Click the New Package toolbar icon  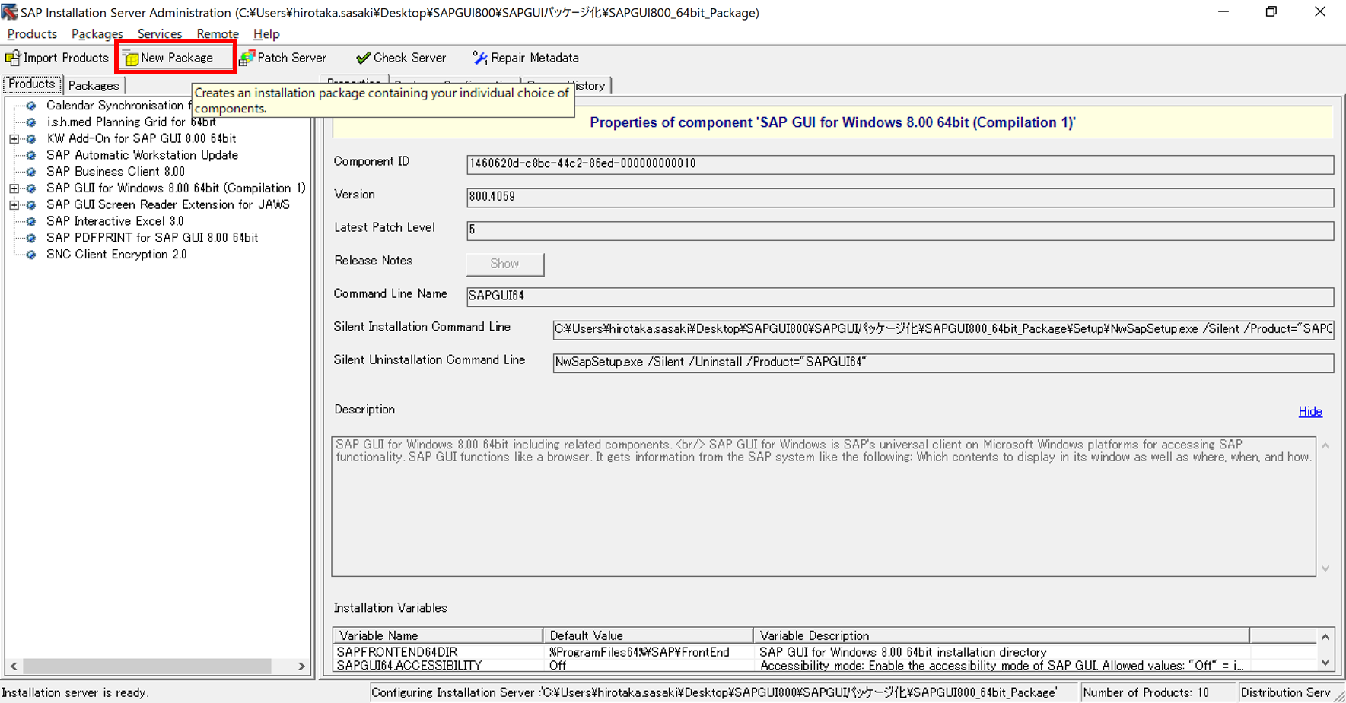[131, 59]
